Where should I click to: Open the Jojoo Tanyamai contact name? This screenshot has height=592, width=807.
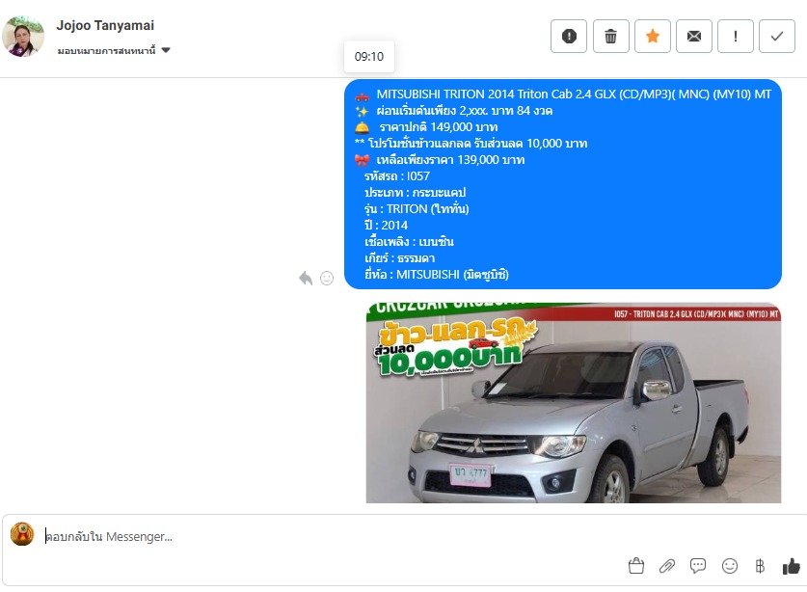105,25
